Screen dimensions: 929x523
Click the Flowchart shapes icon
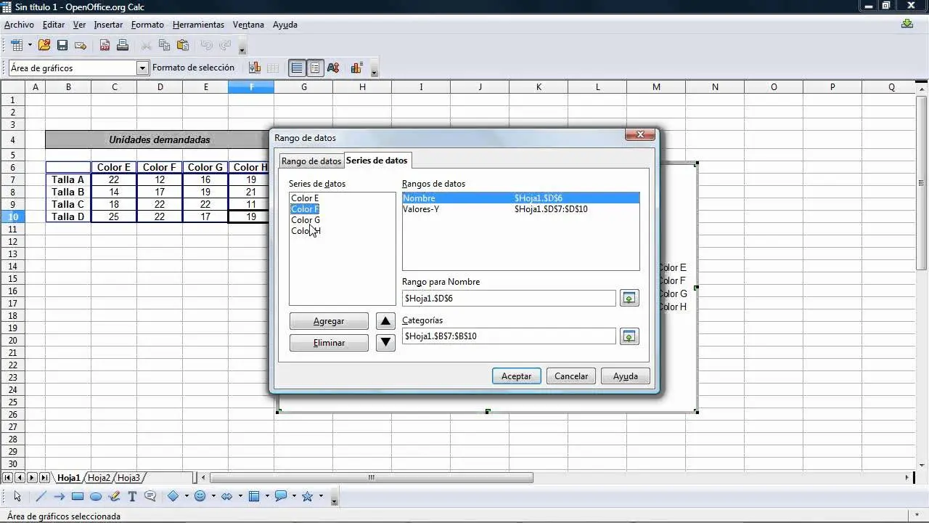coord(254,497)
